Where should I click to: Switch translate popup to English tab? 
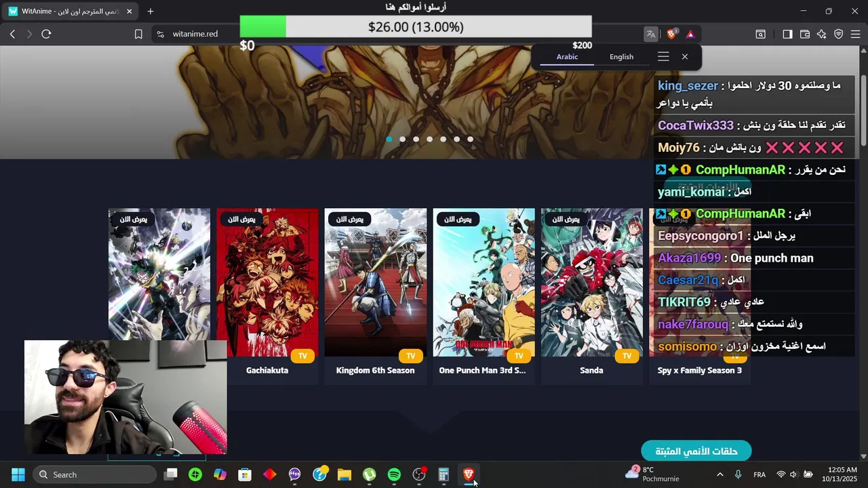click(621, 57)
